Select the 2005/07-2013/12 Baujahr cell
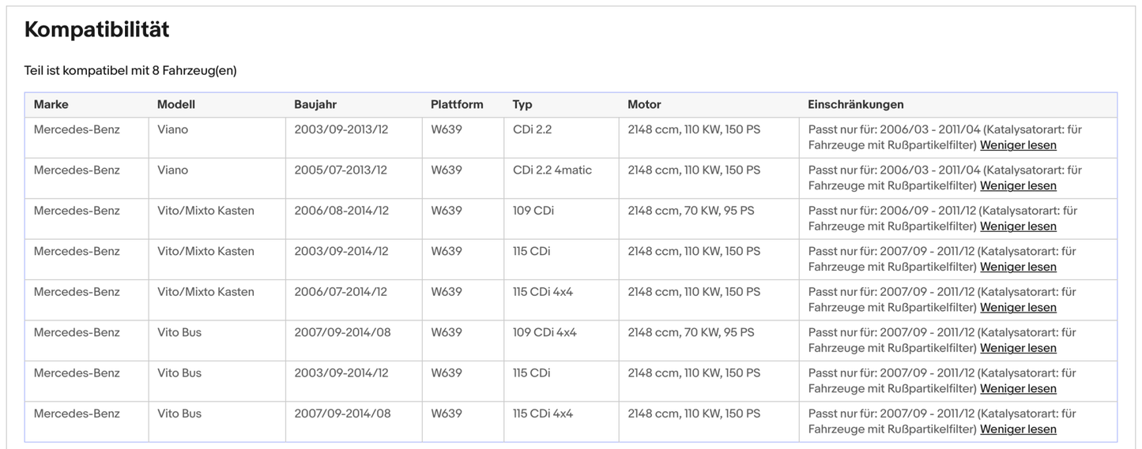 pos(341,170)
